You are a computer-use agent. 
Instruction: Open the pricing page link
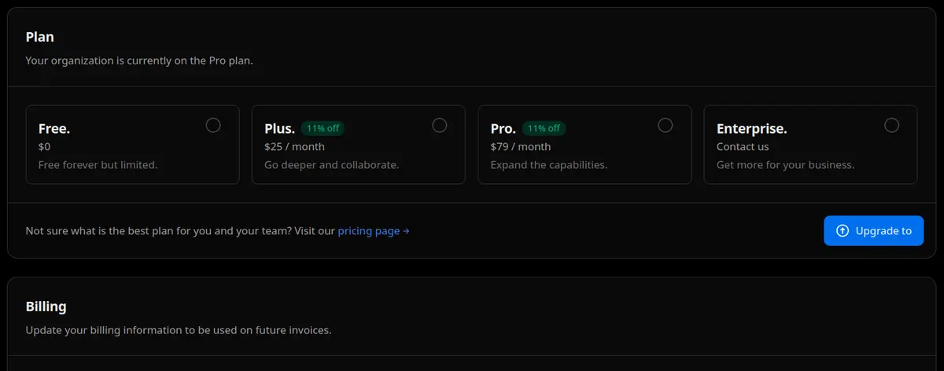click(x=373, y=231)
